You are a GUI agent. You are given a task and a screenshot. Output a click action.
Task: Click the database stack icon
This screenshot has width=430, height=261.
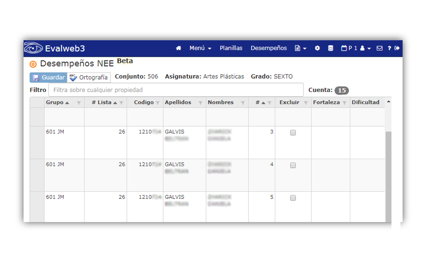331,48
